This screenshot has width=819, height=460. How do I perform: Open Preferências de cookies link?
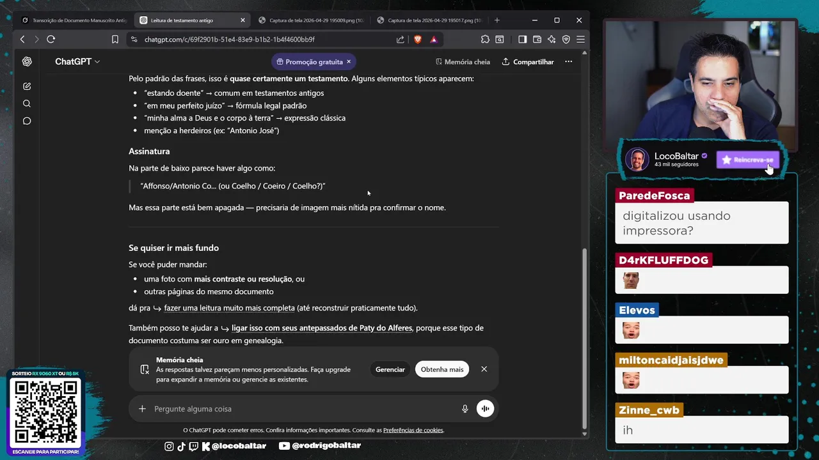[413, 430]
